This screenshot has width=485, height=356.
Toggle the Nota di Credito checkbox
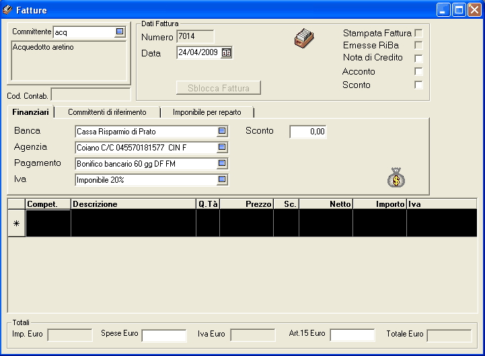click(x=418, y=58)
